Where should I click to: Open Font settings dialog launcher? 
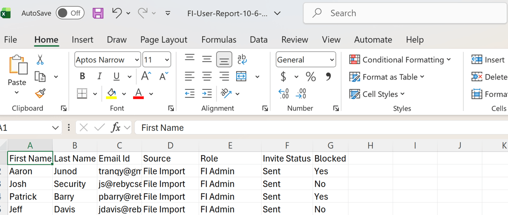coord(170,109)
